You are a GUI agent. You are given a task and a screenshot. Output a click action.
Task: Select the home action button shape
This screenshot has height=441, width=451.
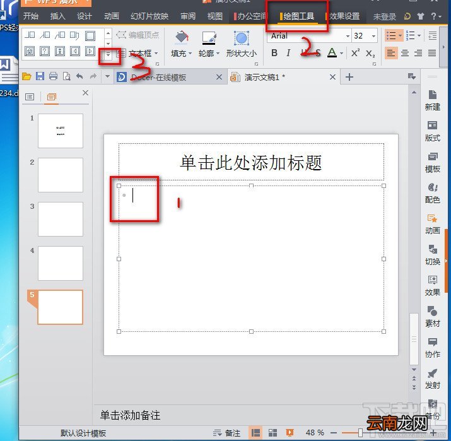coord(30,52)
